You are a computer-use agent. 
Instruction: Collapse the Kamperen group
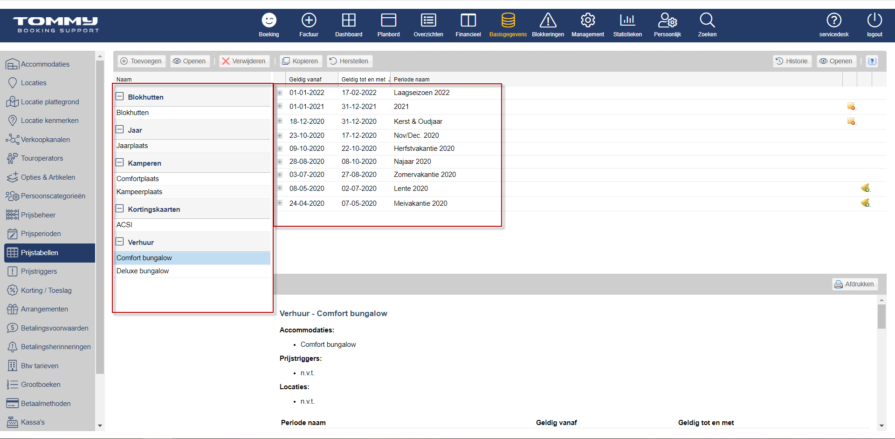119,162
